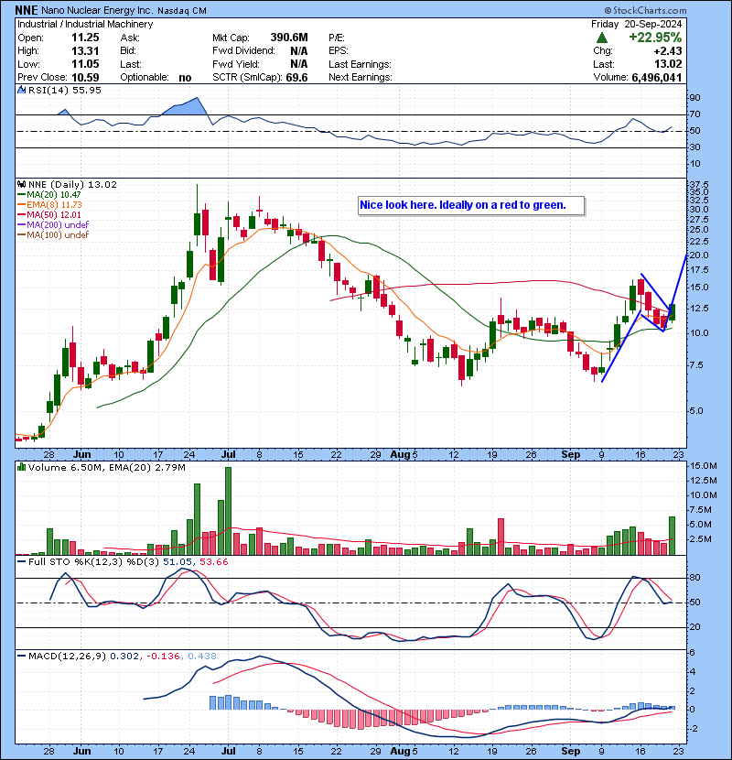Screen dimensions: 732x760
Task: Click the MACD histogram value 0.438
Action: click(202, 657)
